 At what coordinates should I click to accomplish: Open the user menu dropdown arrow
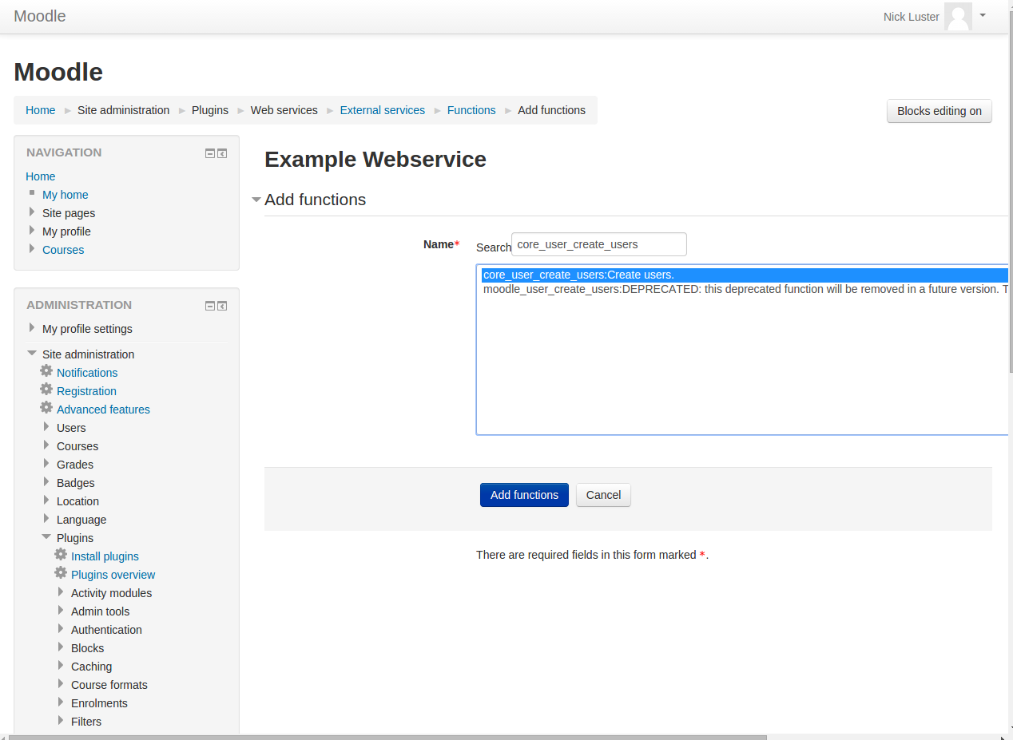click(983, 14)
